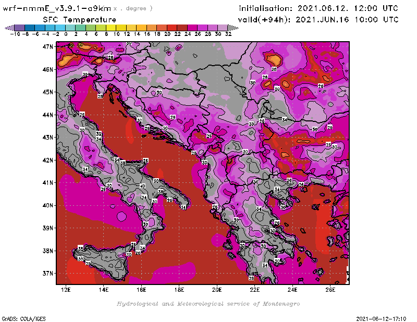Click the 14E longitude label

(x=103, y=290)
